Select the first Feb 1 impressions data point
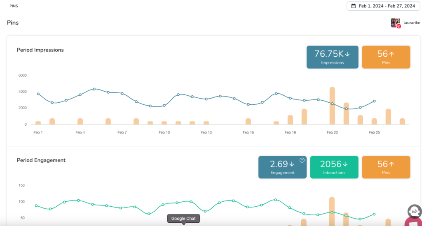This screenshot has width=422, height=226. [38, 94]
